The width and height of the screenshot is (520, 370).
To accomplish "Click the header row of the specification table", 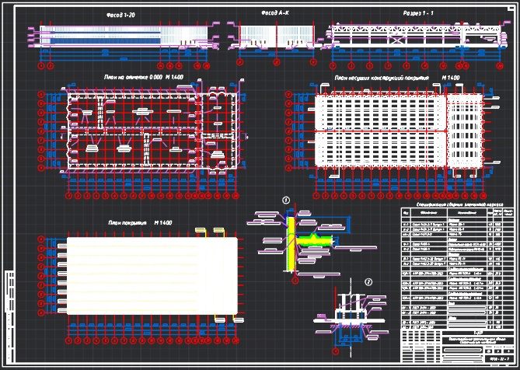I will click(x=458, y=212).
